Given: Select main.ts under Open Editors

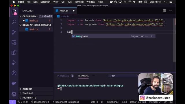Looking at the screenshot, I should pos(36,21).
